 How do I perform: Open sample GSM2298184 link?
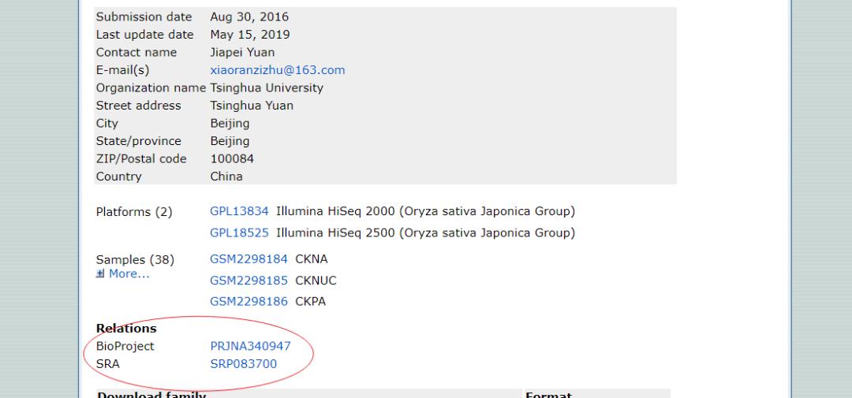(x=248, y=259)
